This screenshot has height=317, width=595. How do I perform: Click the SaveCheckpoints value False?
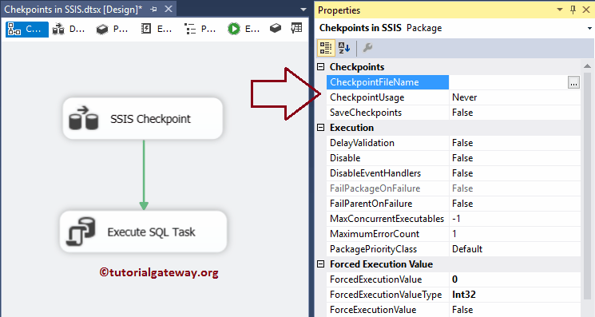click(x=462, y=113)
